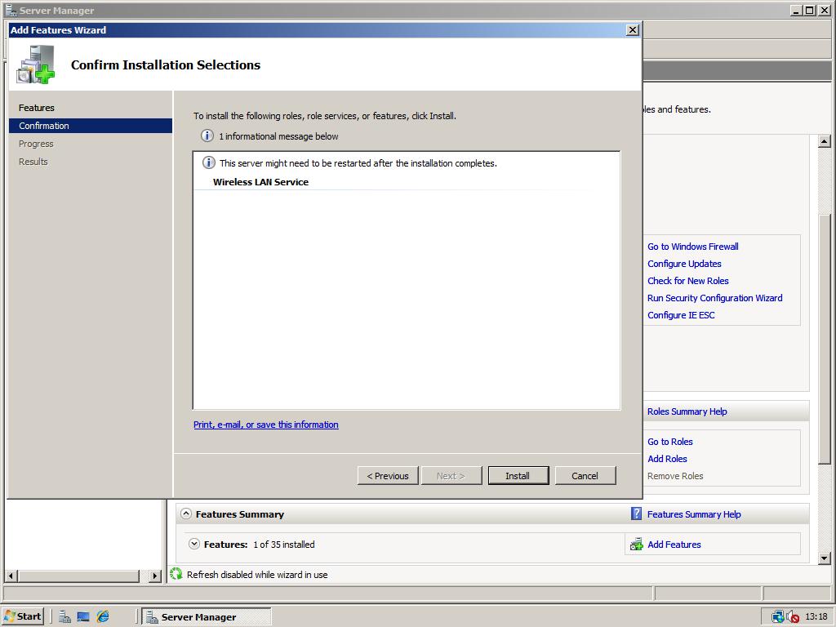
Task: Click the Add Roles link
Action: coord(667,459)
